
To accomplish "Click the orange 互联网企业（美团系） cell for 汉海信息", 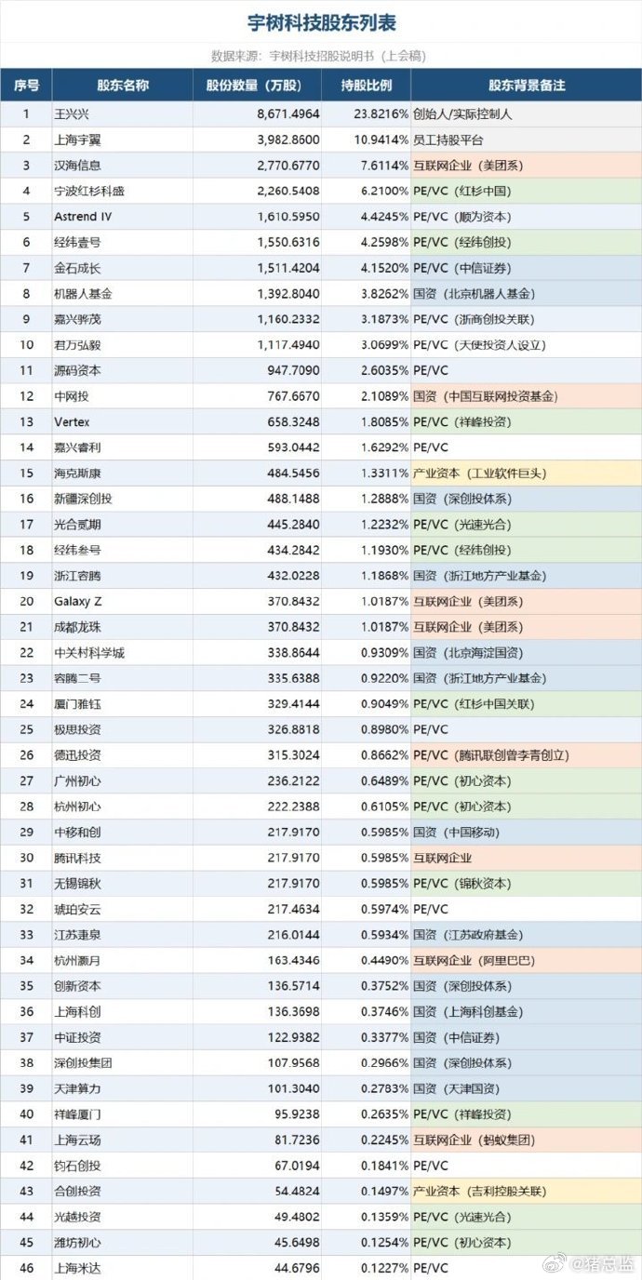I will coord(527,166).
